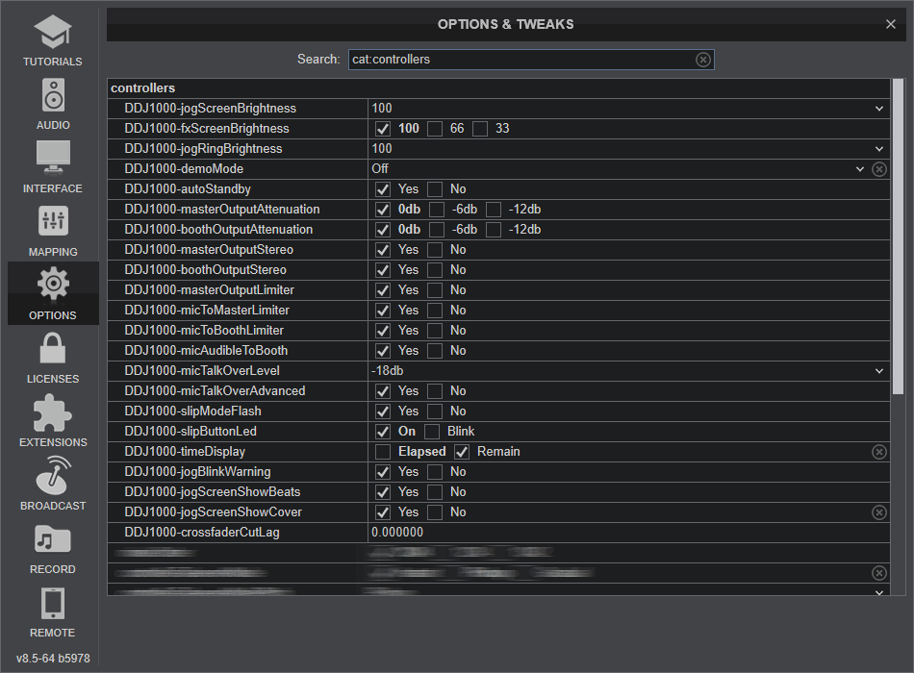Screen dimensions: 914x673
Task: Click the crossfaderCutLag value field
Action: pyautogui.click(x=625, y=533)
